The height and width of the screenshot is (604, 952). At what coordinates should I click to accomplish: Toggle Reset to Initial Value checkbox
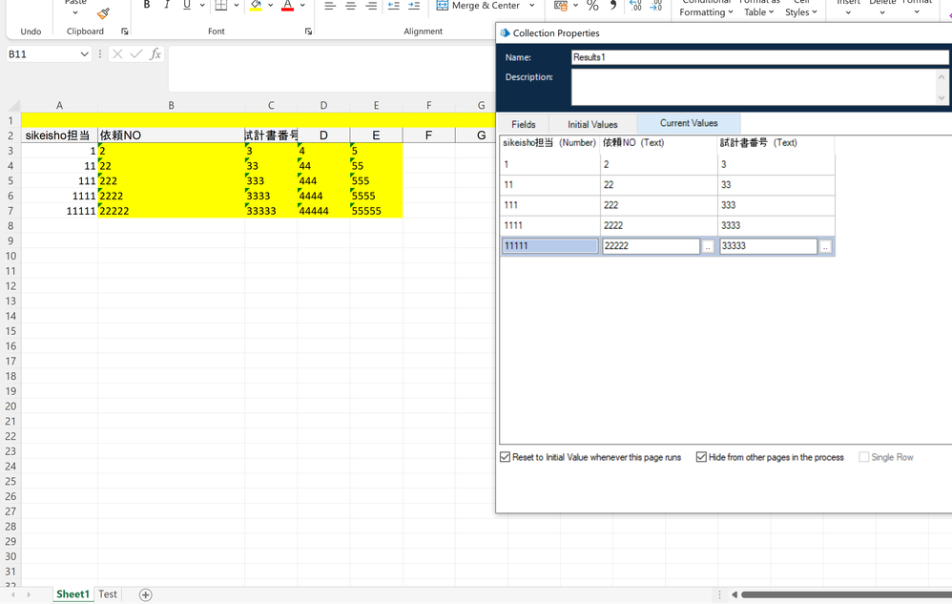(x=506, y=457)
